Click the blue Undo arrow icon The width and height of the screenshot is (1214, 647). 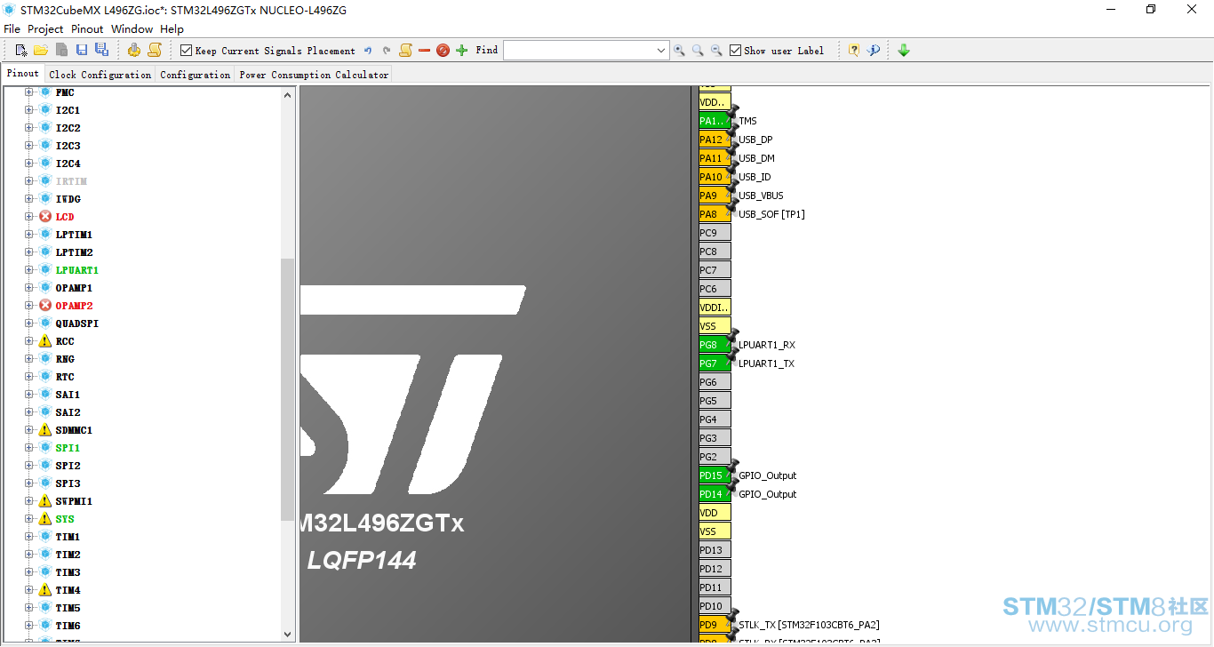(x=368, y=51)
